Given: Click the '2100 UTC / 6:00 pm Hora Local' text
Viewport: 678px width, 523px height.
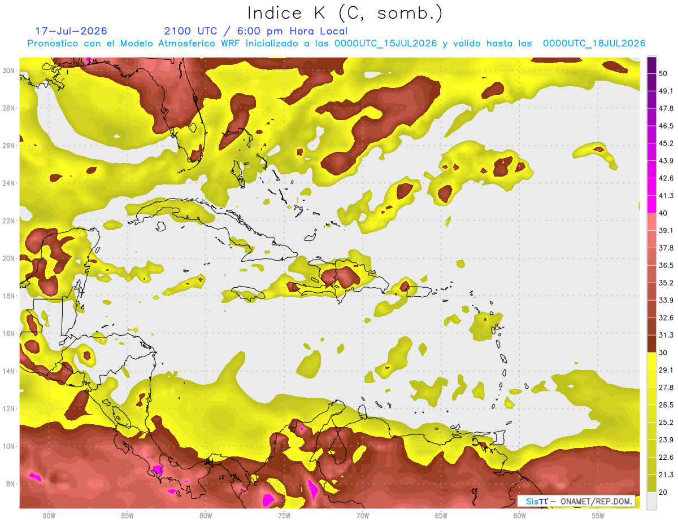Looking at the screenshot, I should 256,31.
